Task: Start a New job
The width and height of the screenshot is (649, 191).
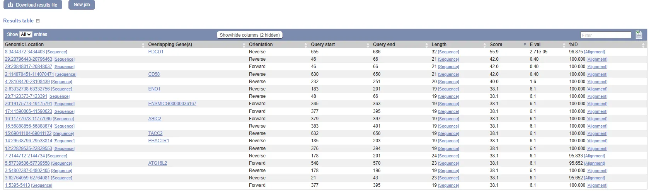Action: pyautogui.click(x=82, y=5)
